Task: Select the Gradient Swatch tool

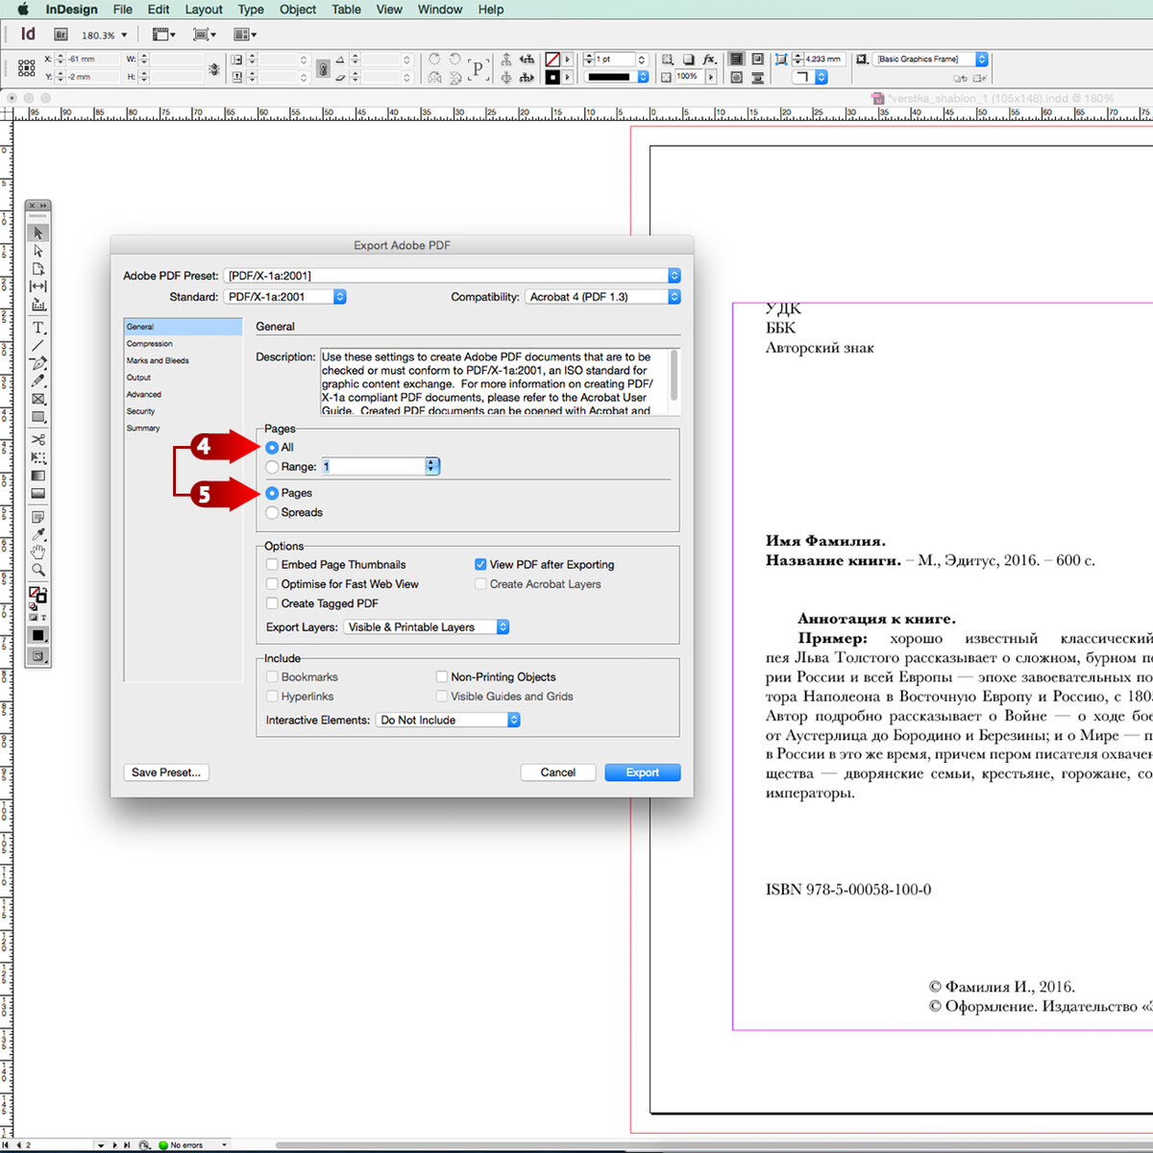Action: coord(38,476)
